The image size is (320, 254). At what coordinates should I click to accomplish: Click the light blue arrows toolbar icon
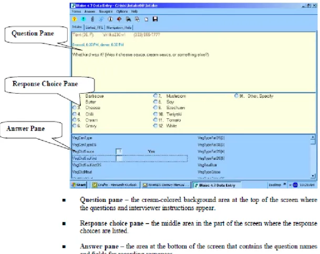pyautogui.click(x=101, y=19)
